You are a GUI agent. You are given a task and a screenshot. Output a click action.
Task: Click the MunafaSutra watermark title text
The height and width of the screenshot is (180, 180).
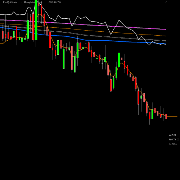33,2
